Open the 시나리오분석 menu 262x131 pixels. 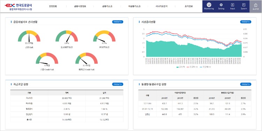[161, 6]
